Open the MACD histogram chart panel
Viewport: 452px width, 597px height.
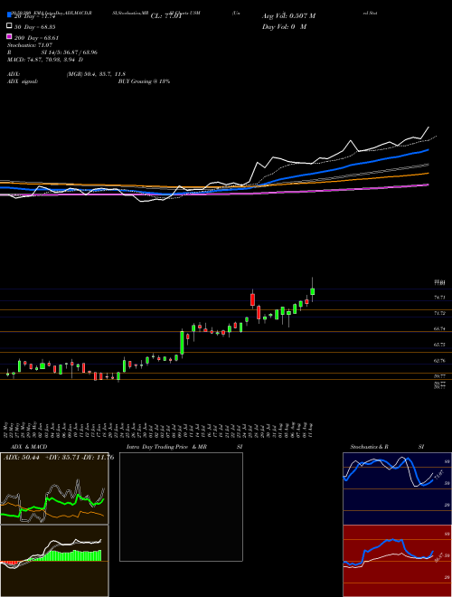pyautogui.click(x=54, y=561)
